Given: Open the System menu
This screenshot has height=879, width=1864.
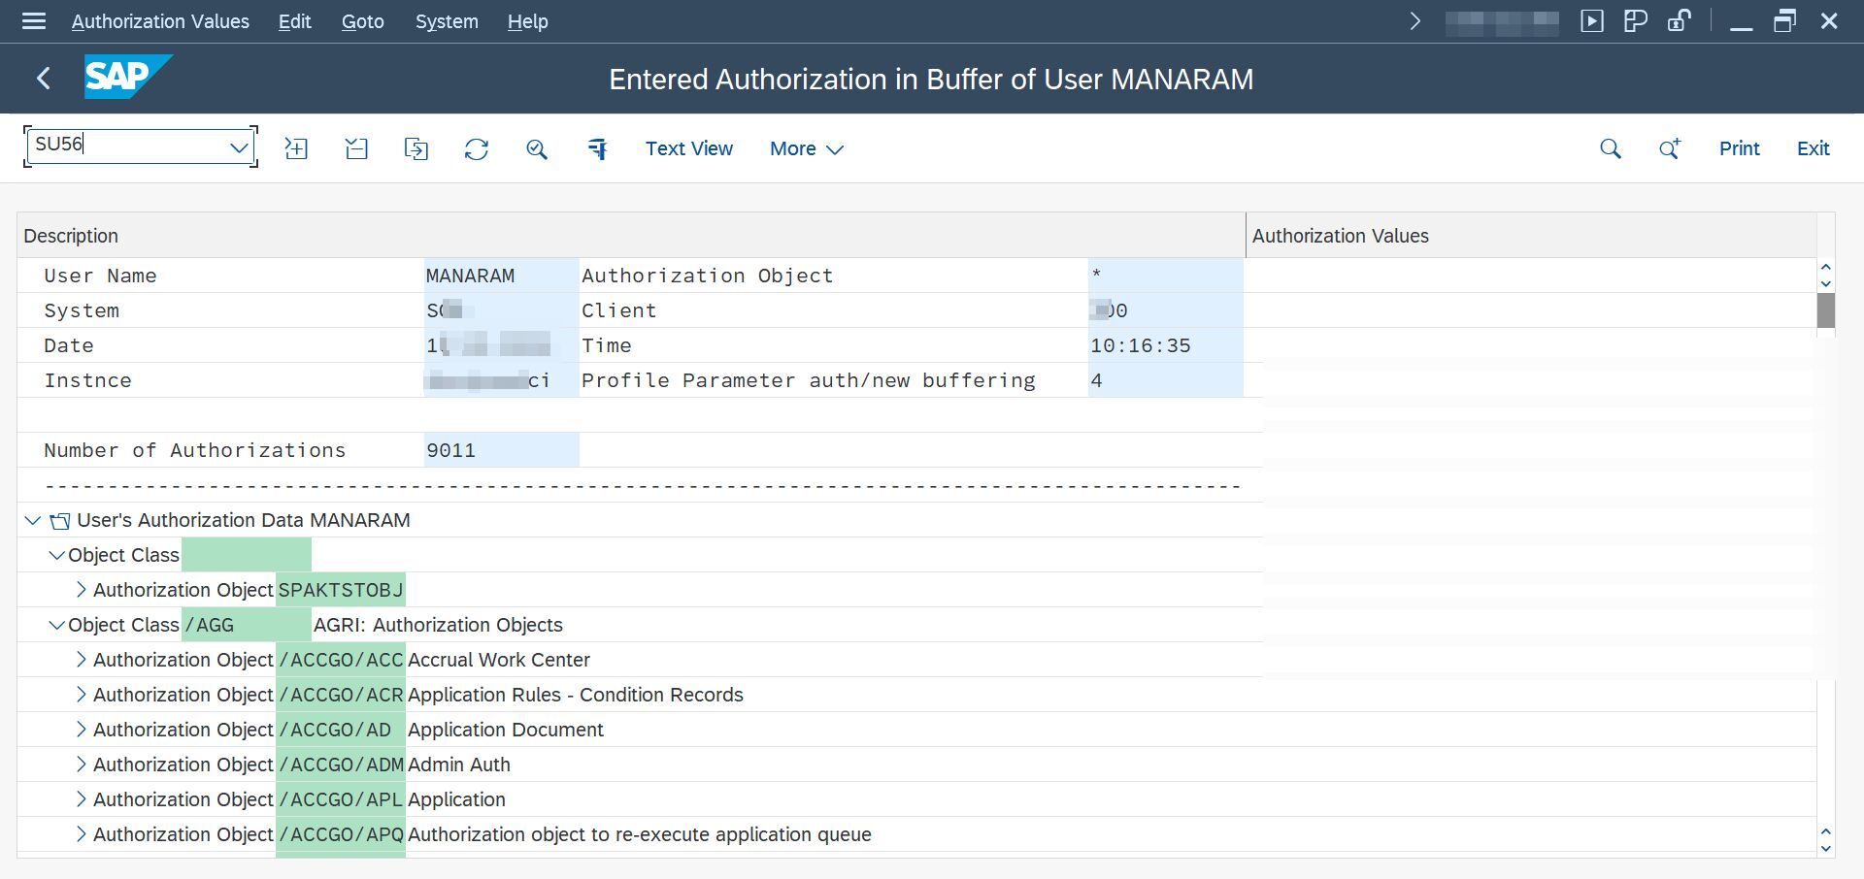Looking at the screenshot, I should coord(447,21).
